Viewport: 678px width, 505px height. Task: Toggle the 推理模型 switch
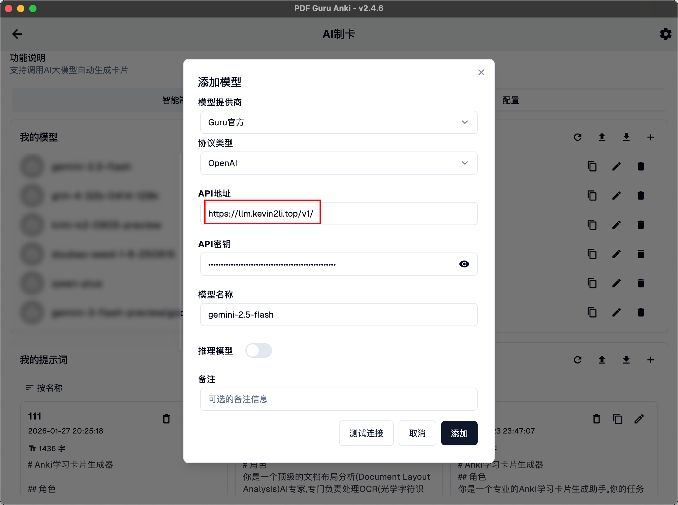click(258, 351)
